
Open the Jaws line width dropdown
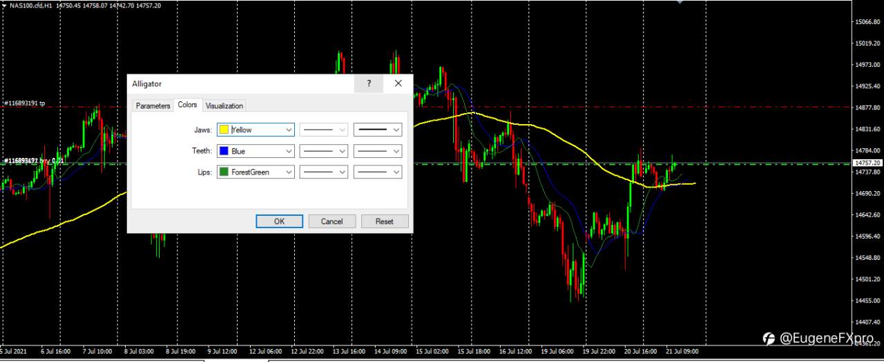pyautogui.click(x=378, y=130)
